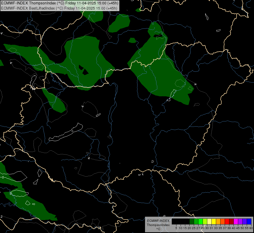Pick the dark red 39-40 legend swatch
The height and width of the screenshot is (233, 254).
[231, 221]
